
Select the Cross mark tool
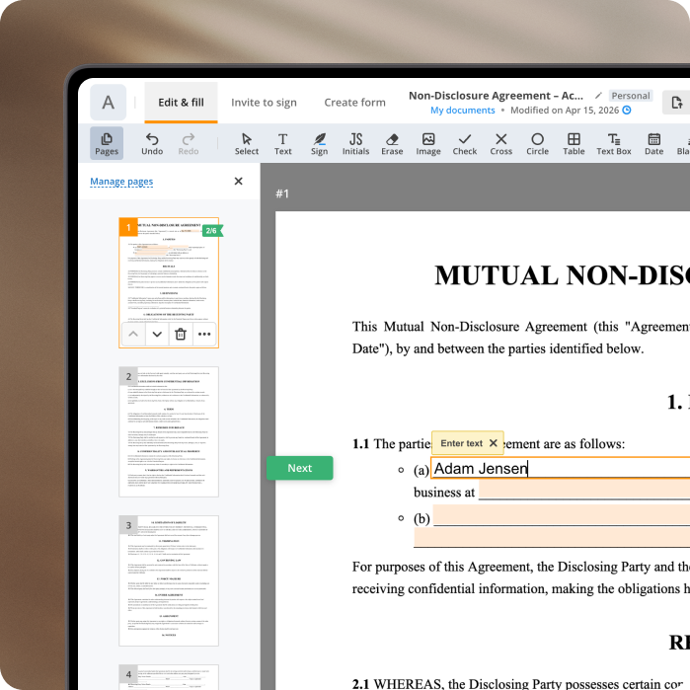(500, 143)
